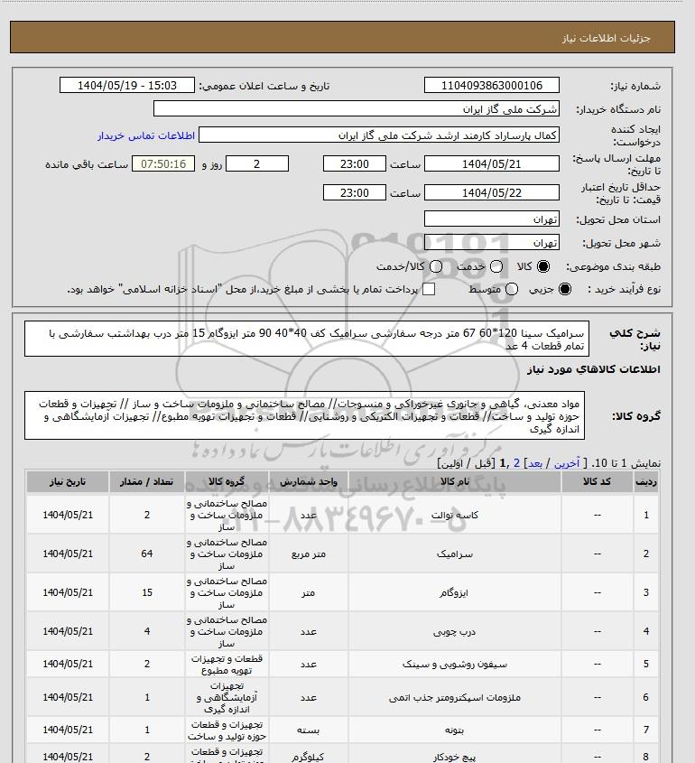
Task: Click the گروه کالا description box
Action: point(304,415)
